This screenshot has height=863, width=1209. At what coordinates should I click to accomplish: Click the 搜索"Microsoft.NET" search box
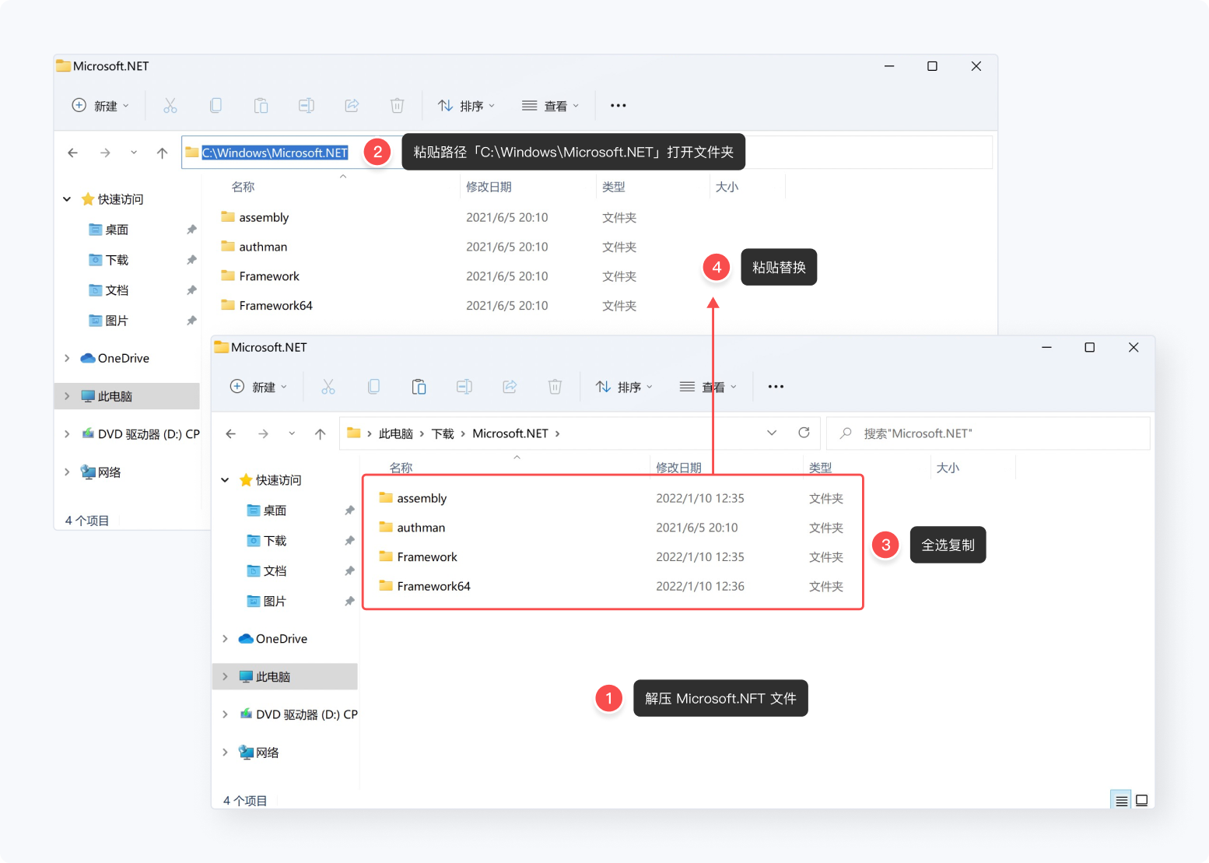pos(988,433)
